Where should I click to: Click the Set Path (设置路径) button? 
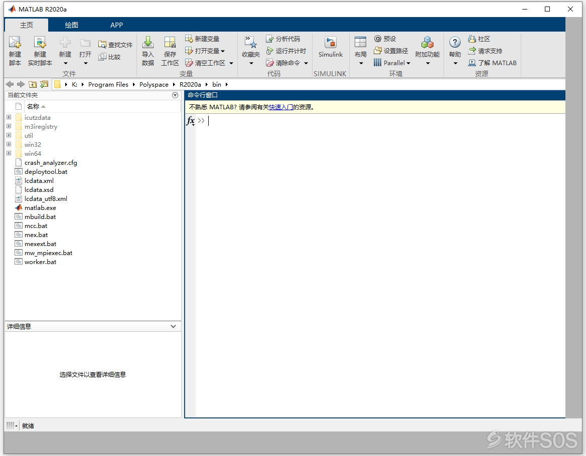[390, 51]
